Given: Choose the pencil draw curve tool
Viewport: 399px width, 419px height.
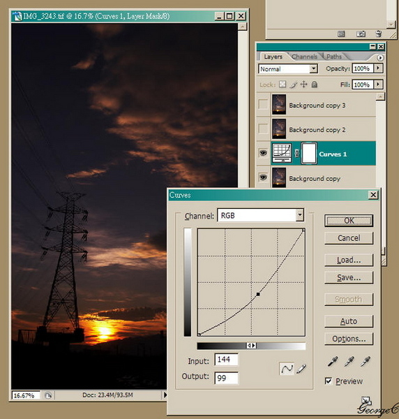Looking at the screenshot, I should click(301, 369).
